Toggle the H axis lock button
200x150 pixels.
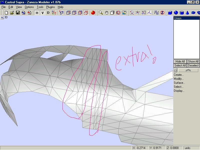pyautogui.click(x=37, y=12)
